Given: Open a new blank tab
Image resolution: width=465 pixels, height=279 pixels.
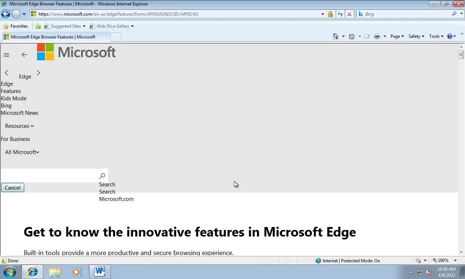Looking at the screenshot, I should coord(116,37).
